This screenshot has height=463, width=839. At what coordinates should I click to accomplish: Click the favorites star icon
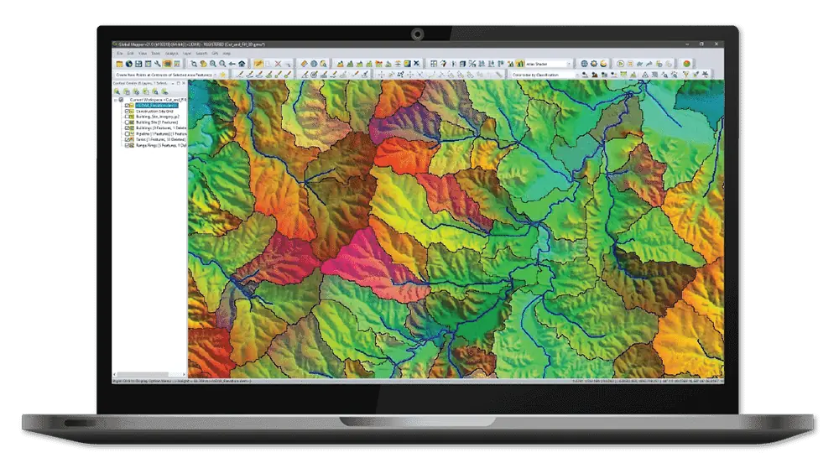tap(222, 75)
